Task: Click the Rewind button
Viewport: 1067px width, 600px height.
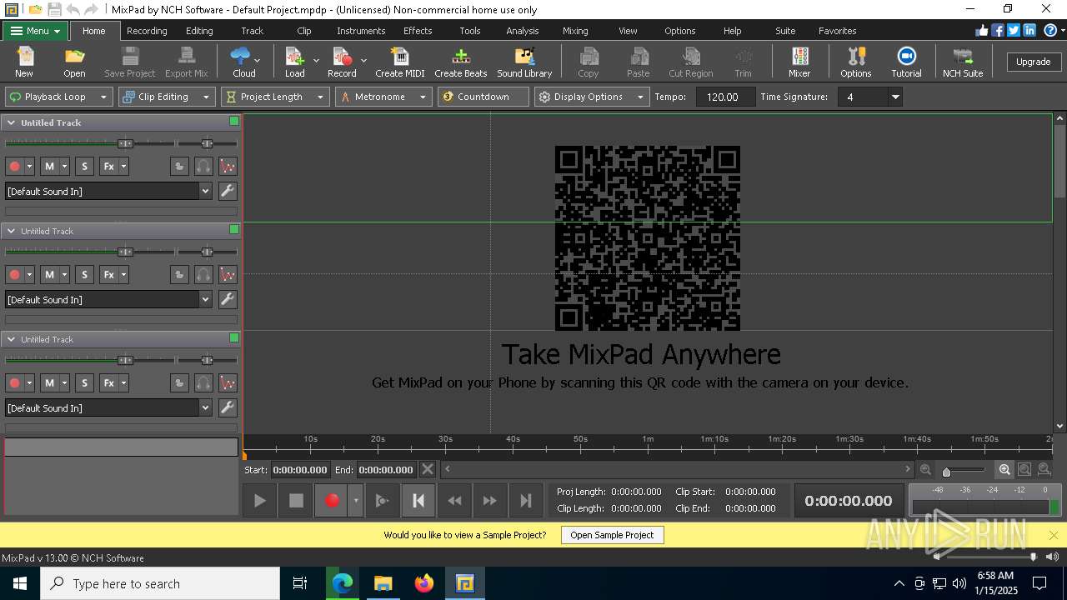Action: pos(454,500)
